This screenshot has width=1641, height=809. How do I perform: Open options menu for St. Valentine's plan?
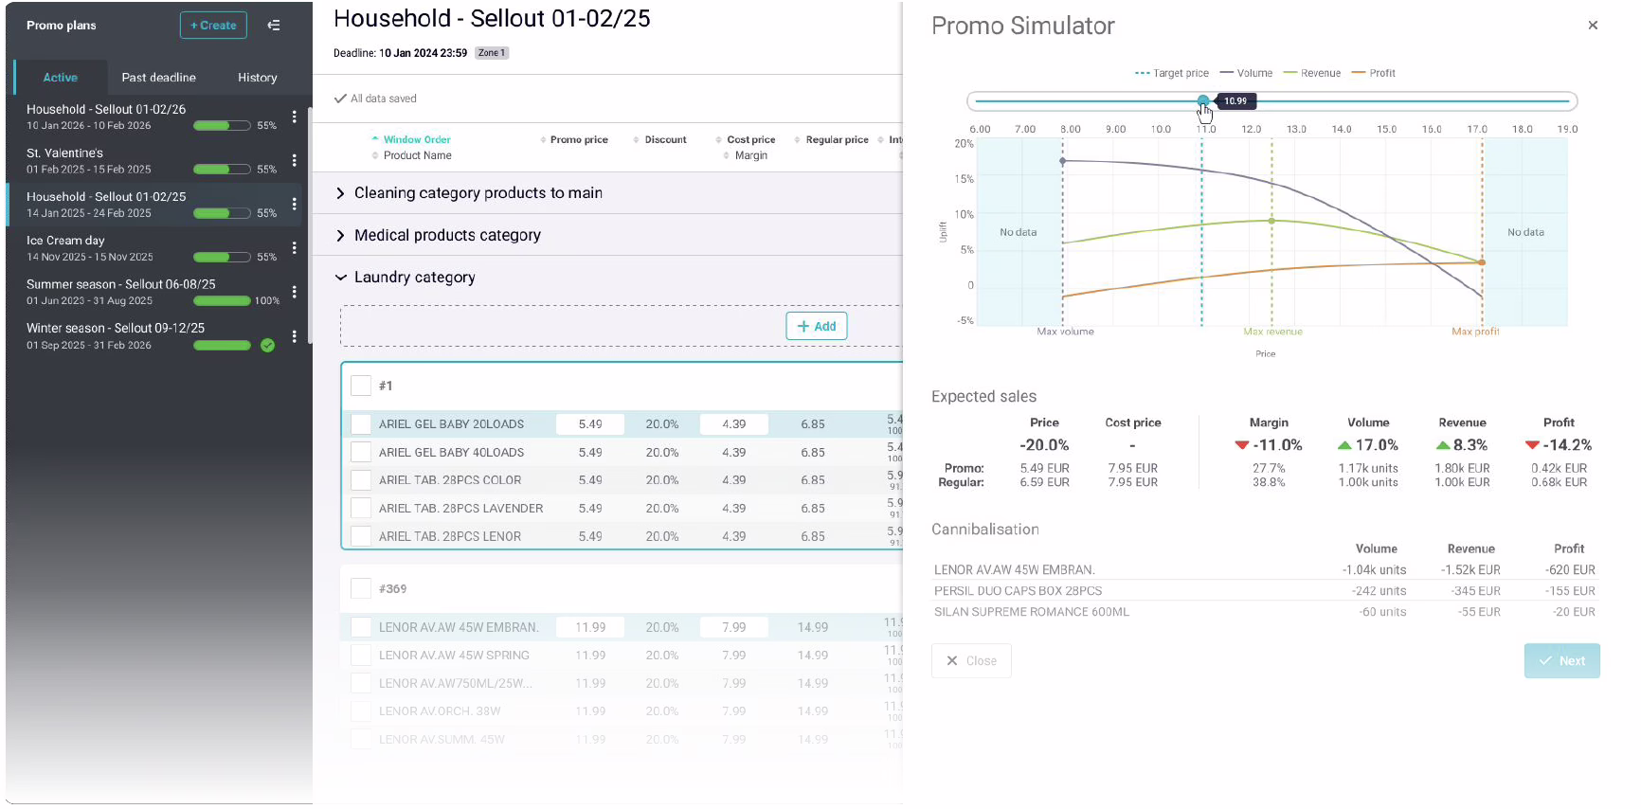tap(294, 161)
